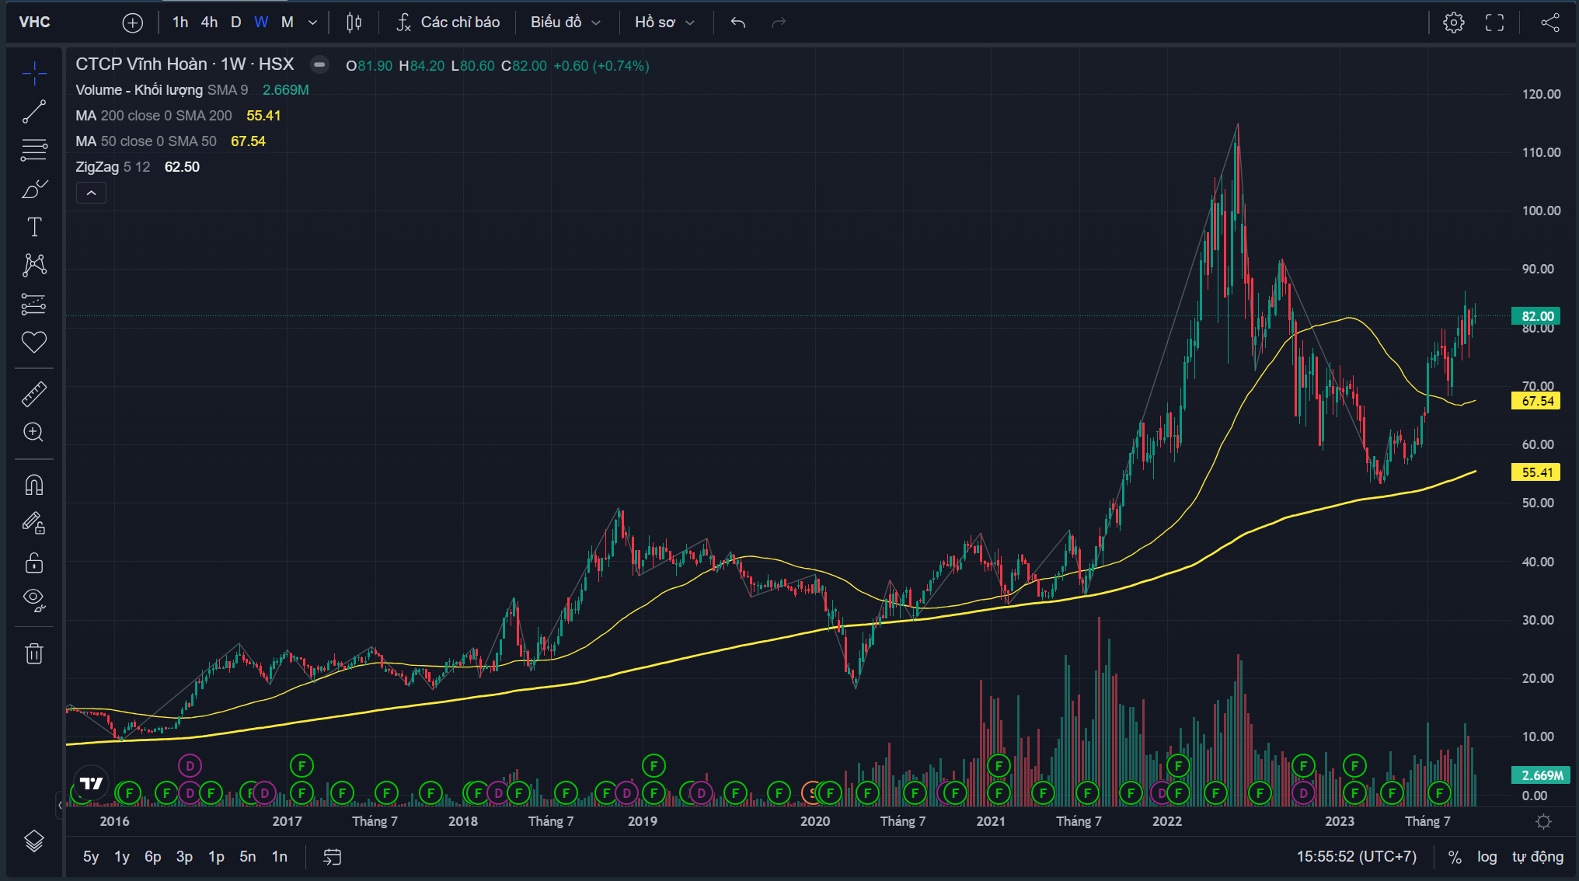
Task: Activate the zoom in tool
Action: tap(33, 432)
